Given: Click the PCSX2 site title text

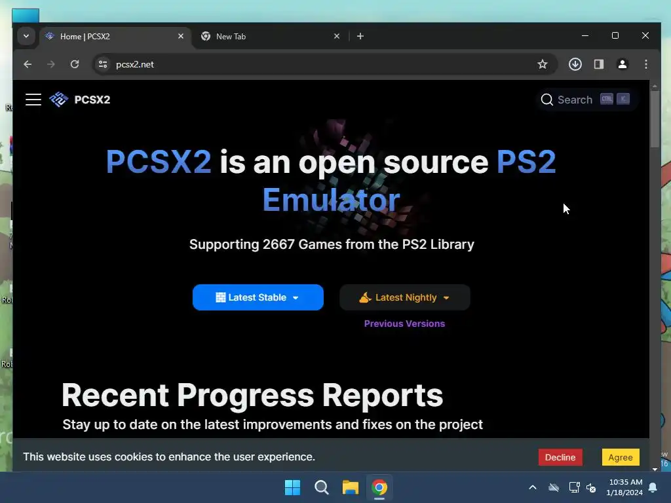Looking at the screenshot, I should tap(92, 100).
